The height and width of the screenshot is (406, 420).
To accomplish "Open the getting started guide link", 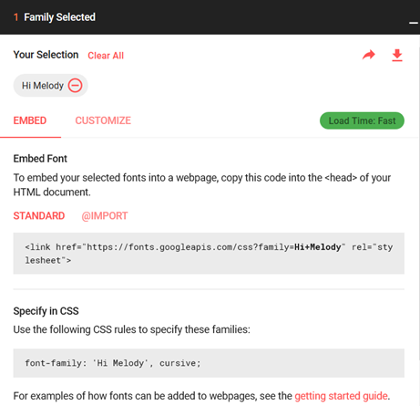I will 341,396.
